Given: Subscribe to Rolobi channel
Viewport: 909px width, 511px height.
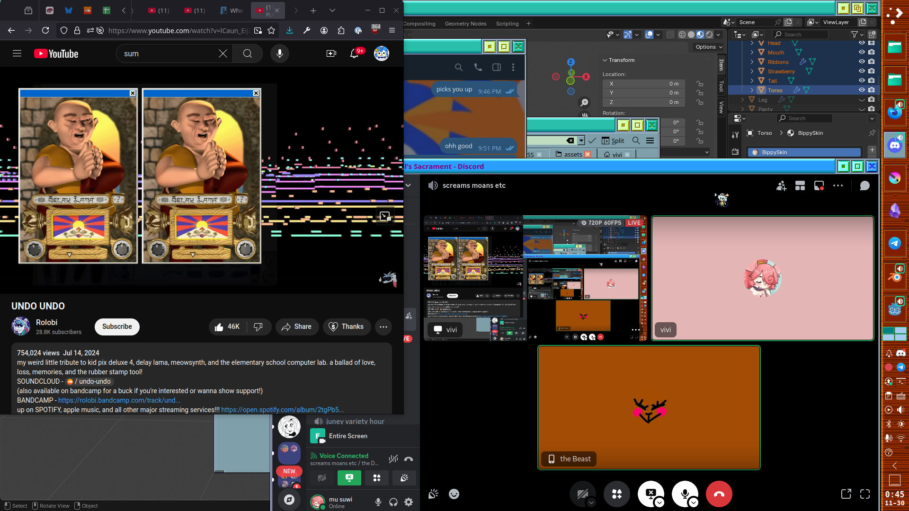Looking at the screenshot, I should (x=117, y=326).
